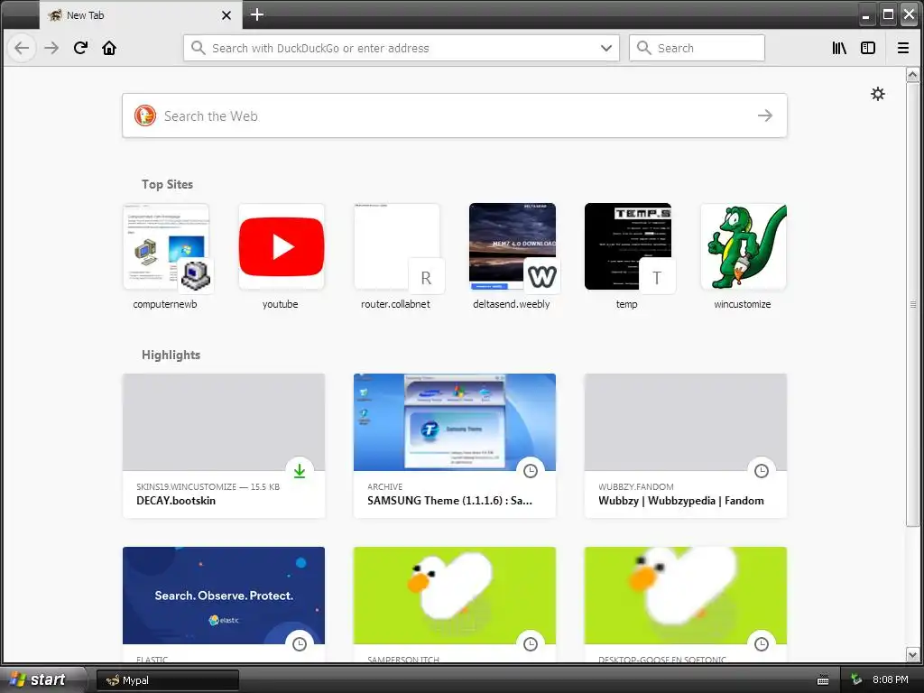Viewport: 924px width, 693px height.
Task: Go forward with the forward arrow button
Action: click(51, 48)
